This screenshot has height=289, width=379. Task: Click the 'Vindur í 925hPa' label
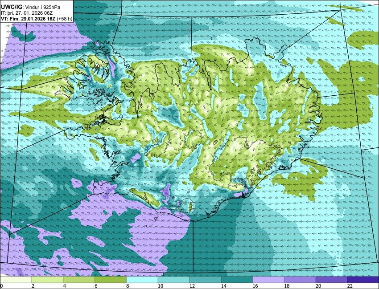[42, 8]
